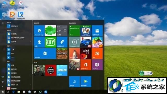This screenshot has height=94, width=167.
Task: Click the ASUS tile group header
Action: pos(35,63)
